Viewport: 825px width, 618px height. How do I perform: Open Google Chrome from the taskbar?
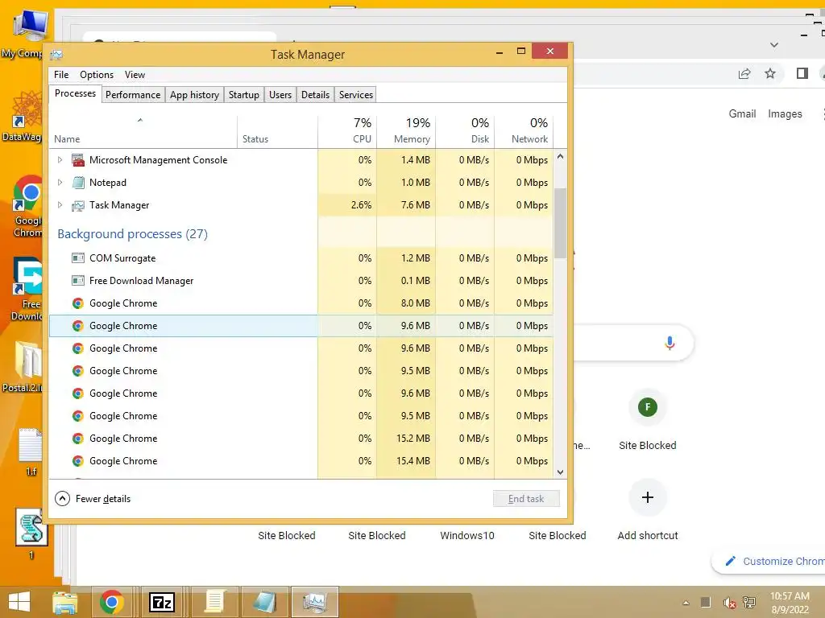(x=111, y=602)
